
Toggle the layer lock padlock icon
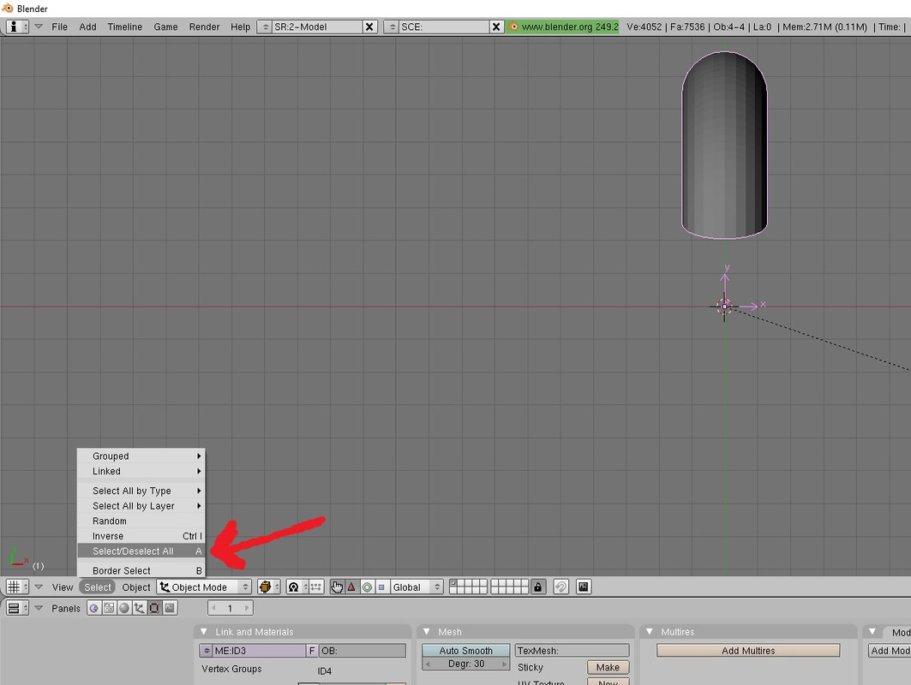pyautogui.click(x=538, y=587)
